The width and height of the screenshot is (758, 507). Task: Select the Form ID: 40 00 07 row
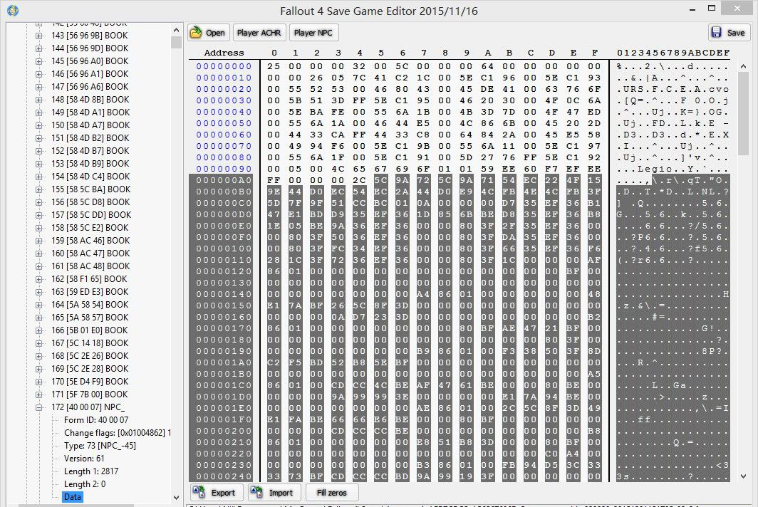click(96, 420)
